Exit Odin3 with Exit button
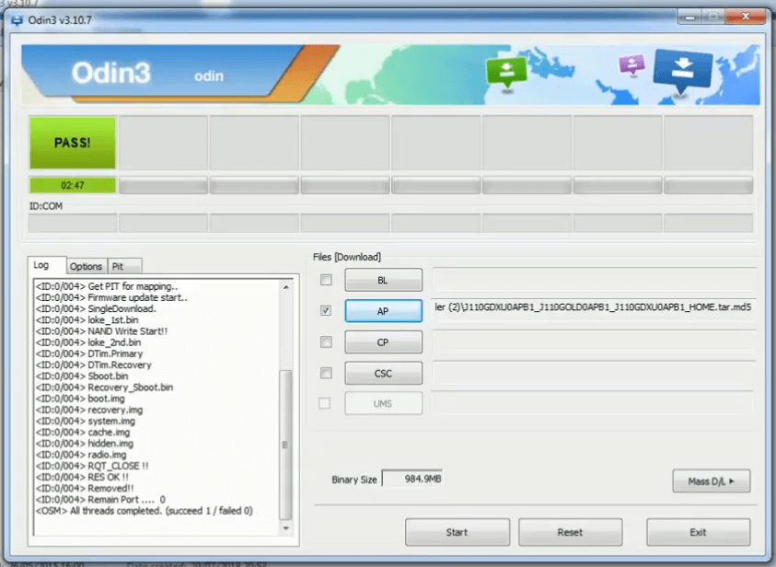 point(699,532)
